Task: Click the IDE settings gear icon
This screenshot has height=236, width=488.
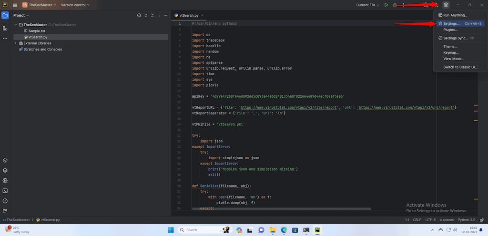Action: 446,5
